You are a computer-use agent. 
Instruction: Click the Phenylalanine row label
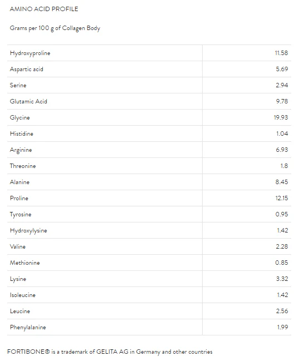pos(28,327)
